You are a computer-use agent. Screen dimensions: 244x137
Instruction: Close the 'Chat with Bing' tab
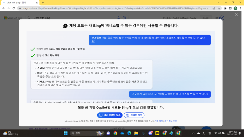37,3
